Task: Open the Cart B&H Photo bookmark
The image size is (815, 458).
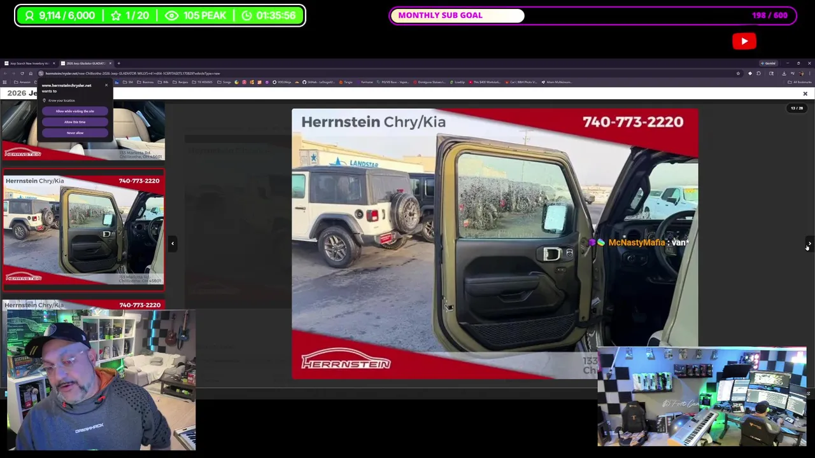Action: (x=521, y=82)
